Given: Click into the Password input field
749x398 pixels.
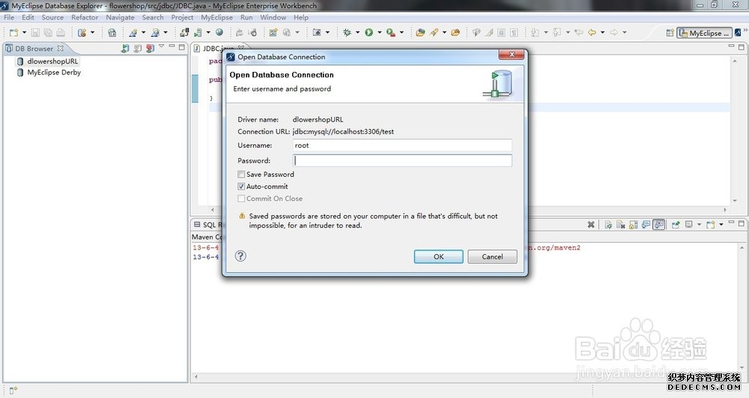Looking at the screenshot, I should click(402, 160).
